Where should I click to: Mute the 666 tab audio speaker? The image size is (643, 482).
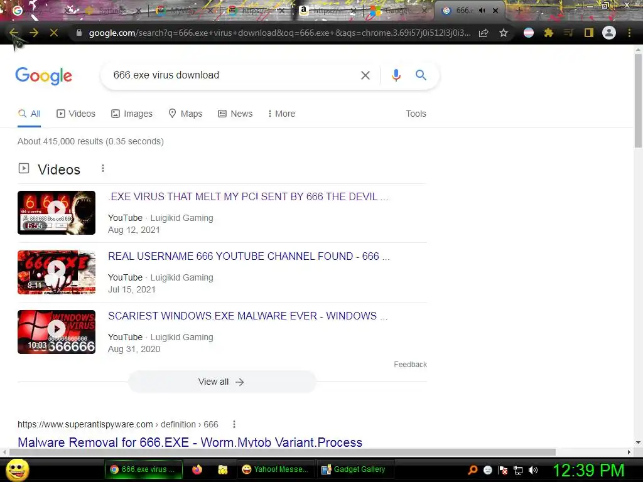pyautogui.click(x=482, y=11)
